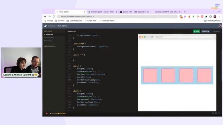Image resolution: width=223 pixels, height=125 pixels.
Task: Click the user avatar in Scrimba header
Action: coord(220,26)
